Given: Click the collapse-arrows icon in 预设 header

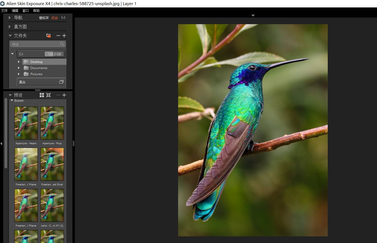Looking at the screenshot, I should [48, 95].
